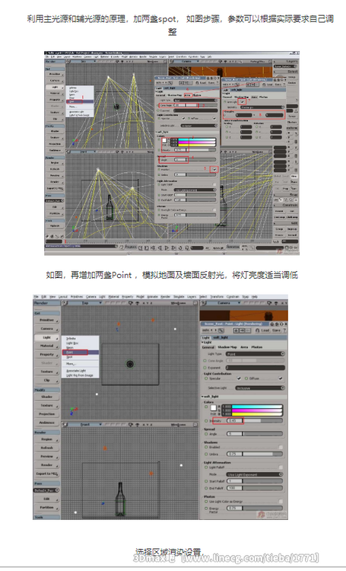Click the magnifier inspect icon in the Point light property panel
Viewport: 346px width, 571px height.
pyautogui.click(x=220, y=330)
